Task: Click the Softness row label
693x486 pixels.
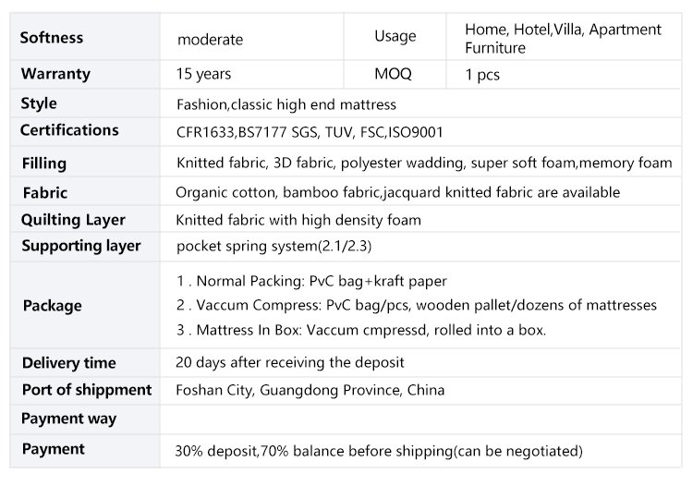Action: (x=52, y=38)
